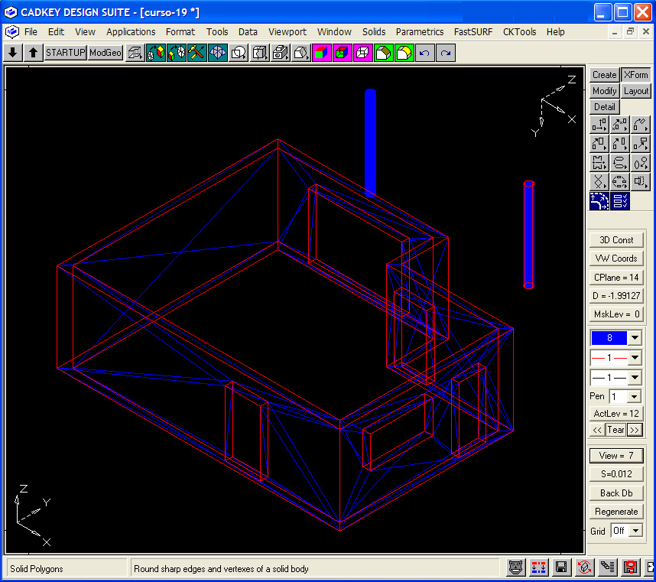Click the Regenerate button
This screenshot has width=656, height=582.
coord(616,512)
